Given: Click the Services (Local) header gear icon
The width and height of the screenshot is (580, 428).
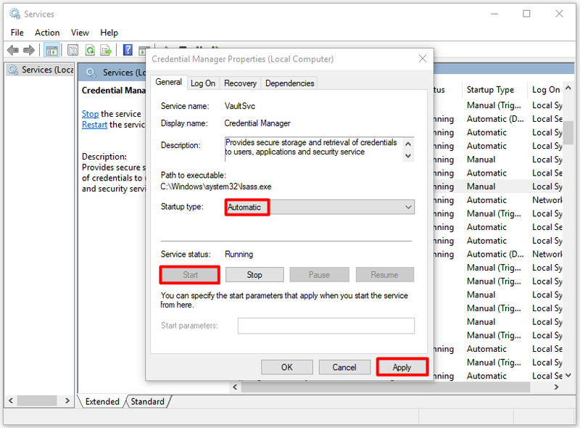Looking at the screenshot, I should pos(91,73).
